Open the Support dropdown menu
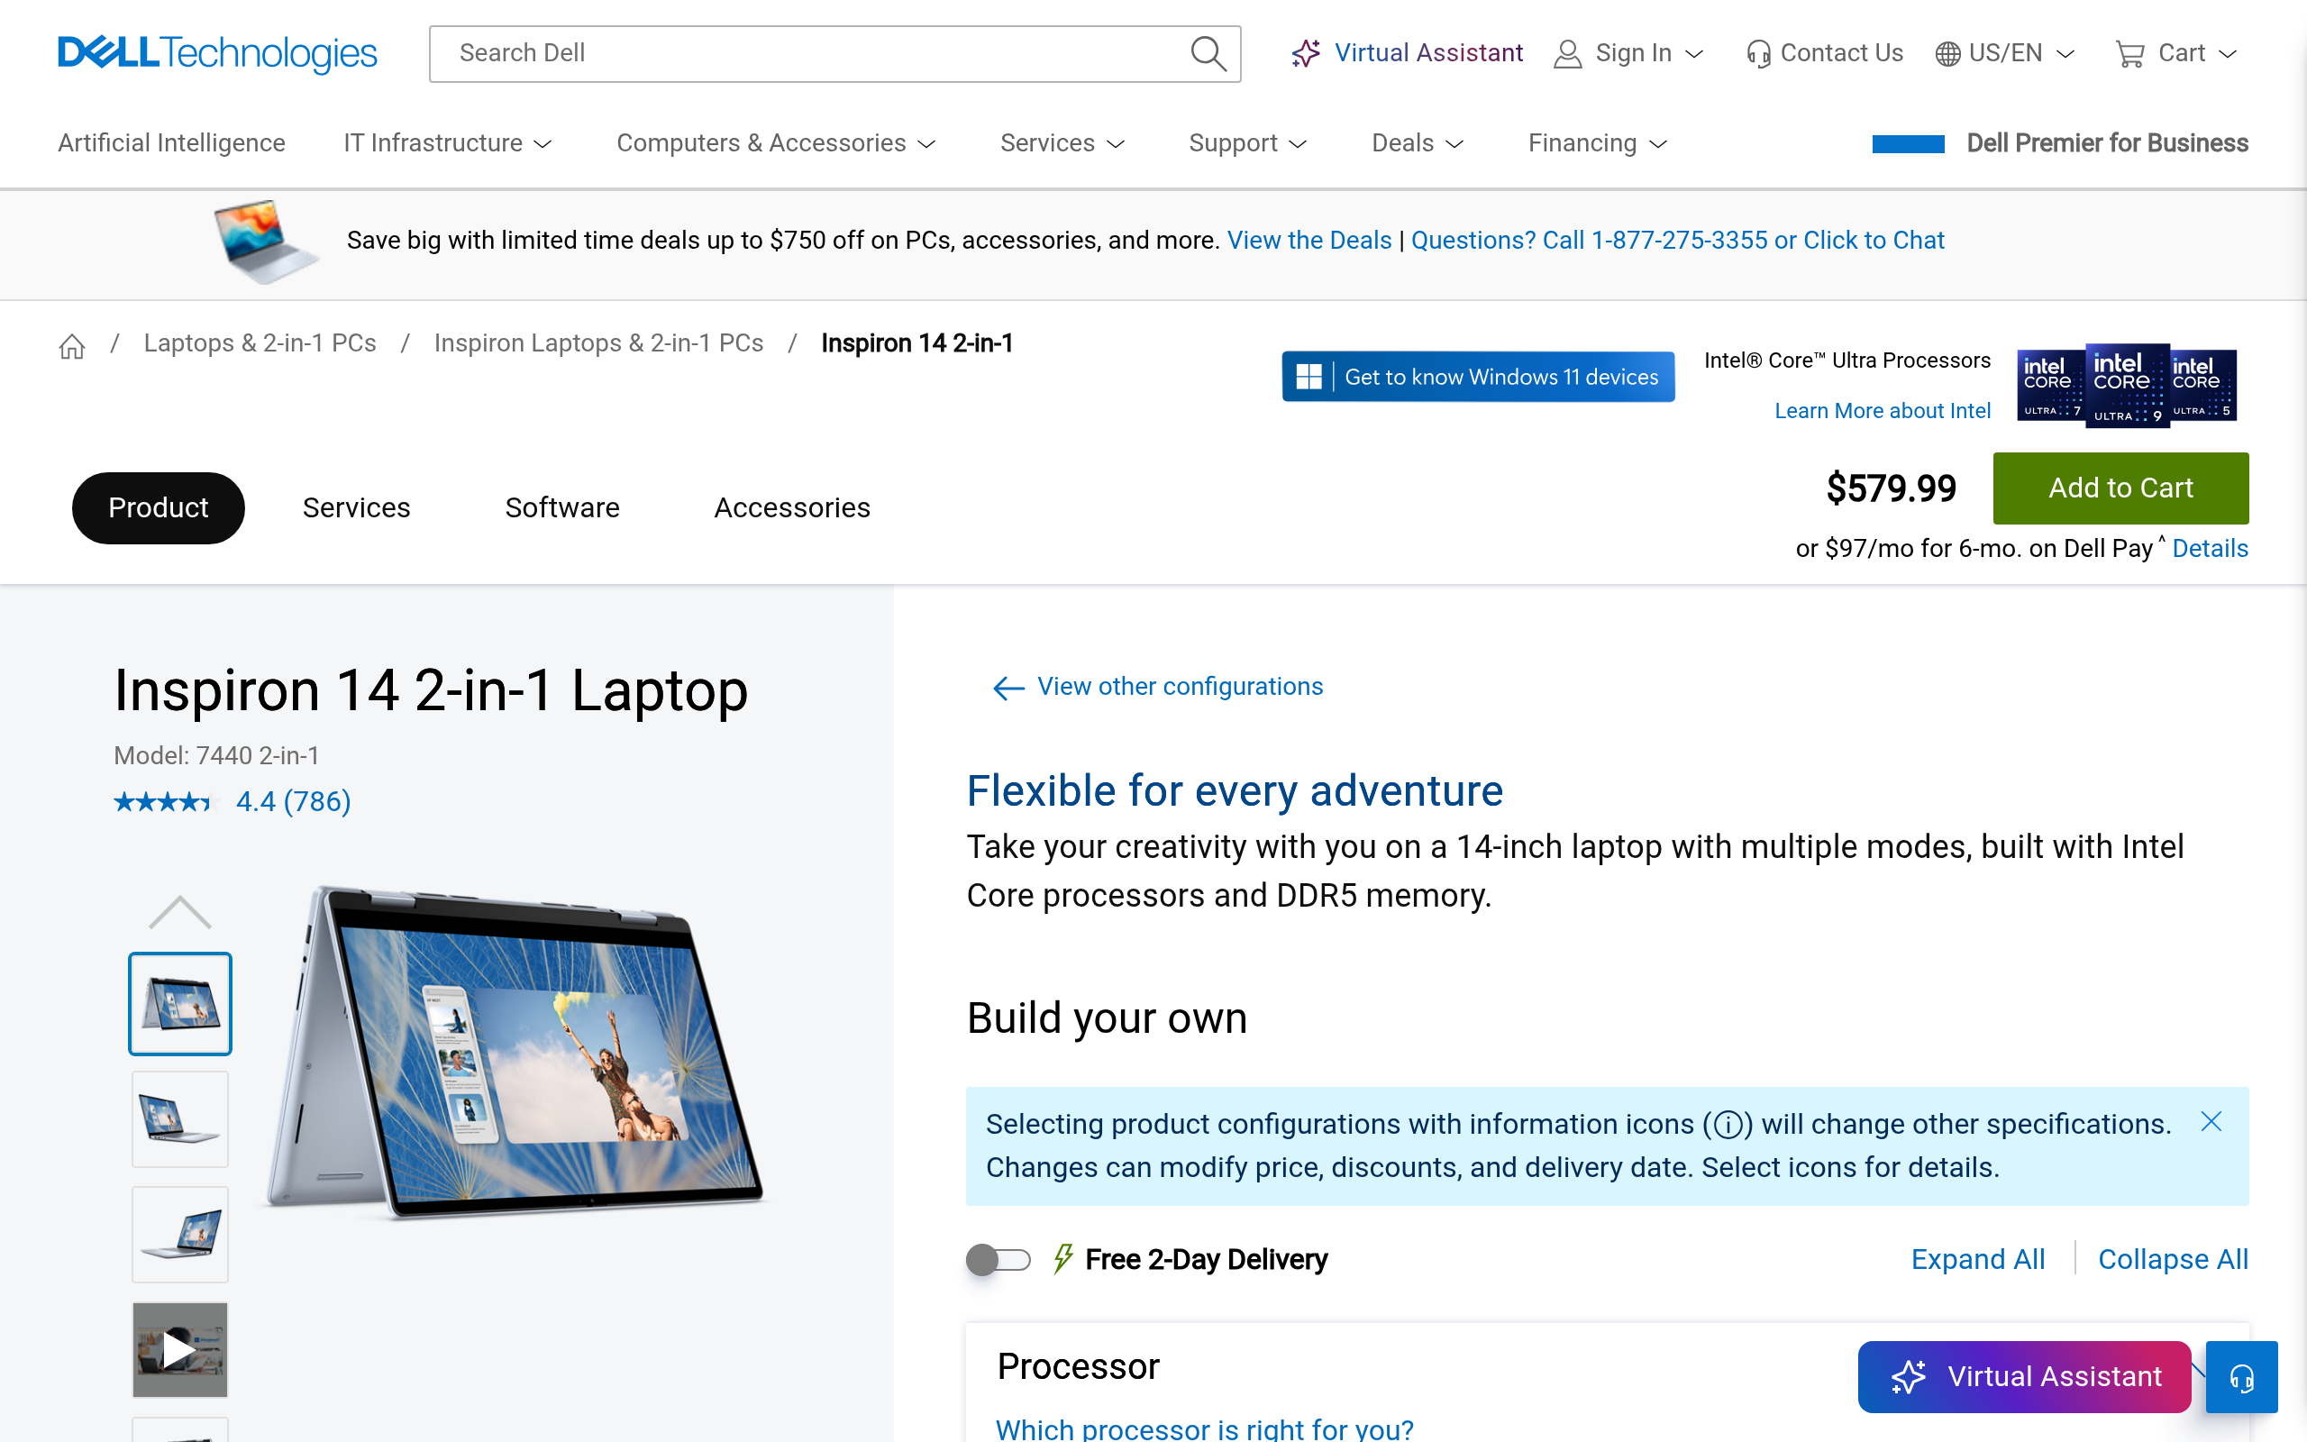 [1248, 143]
